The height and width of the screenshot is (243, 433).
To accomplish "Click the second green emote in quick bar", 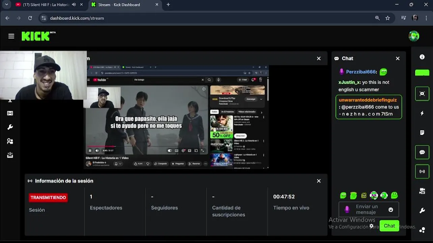I will [x=353, y=195].
